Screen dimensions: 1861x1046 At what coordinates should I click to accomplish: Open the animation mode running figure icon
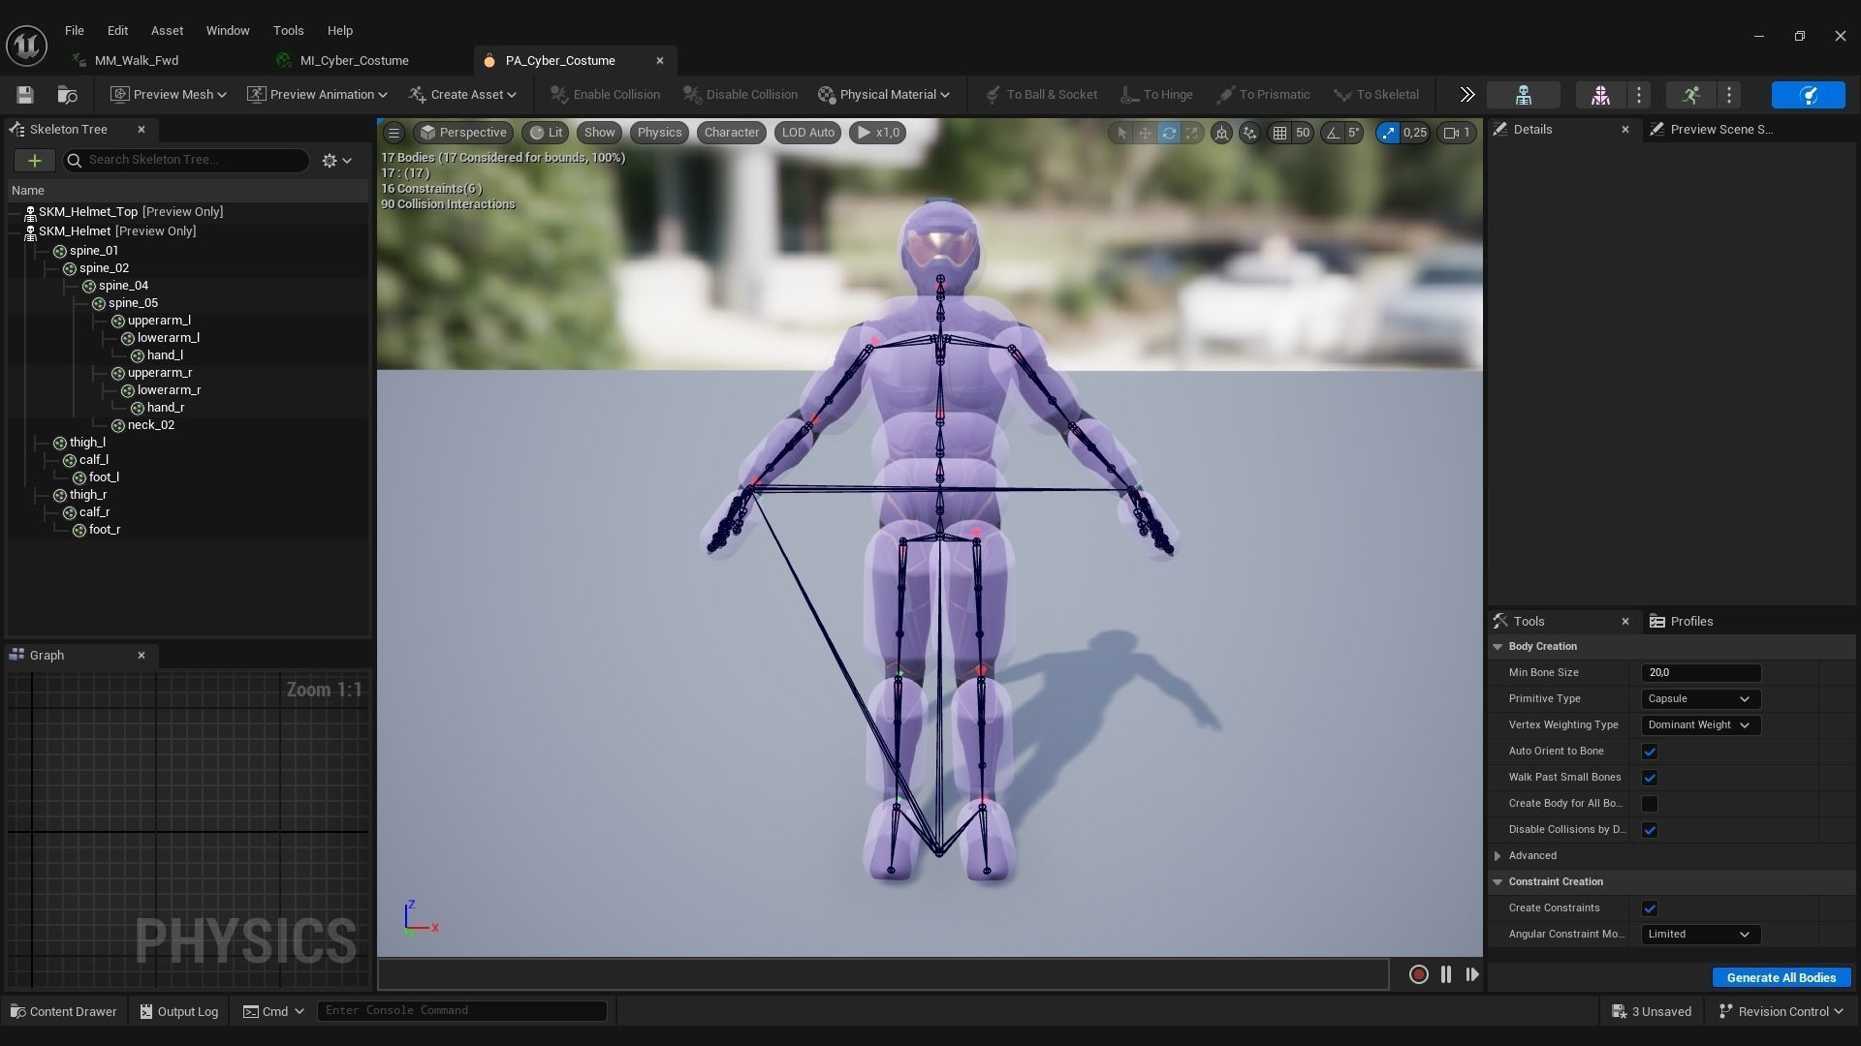click(x=1691, y=95)
